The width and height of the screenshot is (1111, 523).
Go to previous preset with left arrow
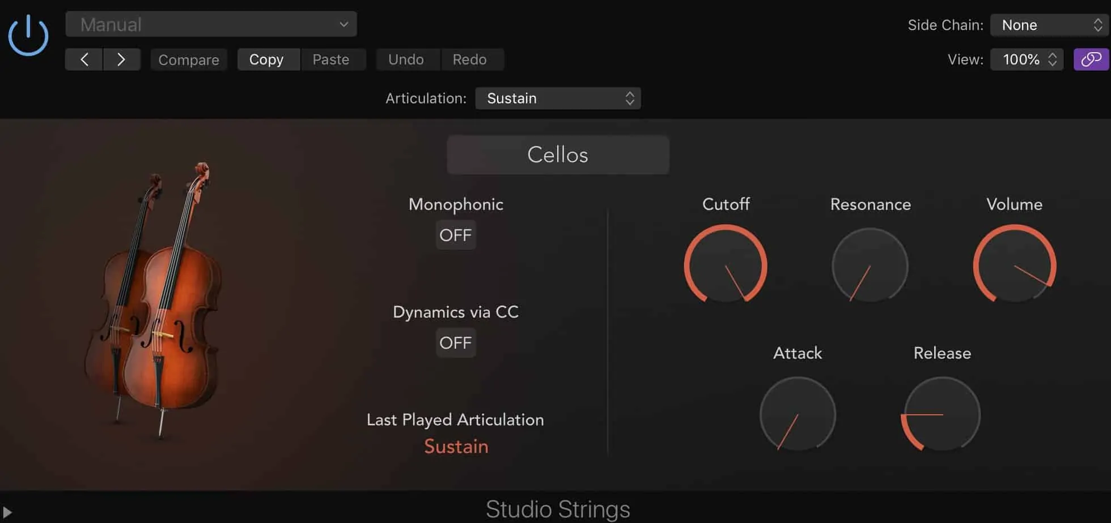84,59
